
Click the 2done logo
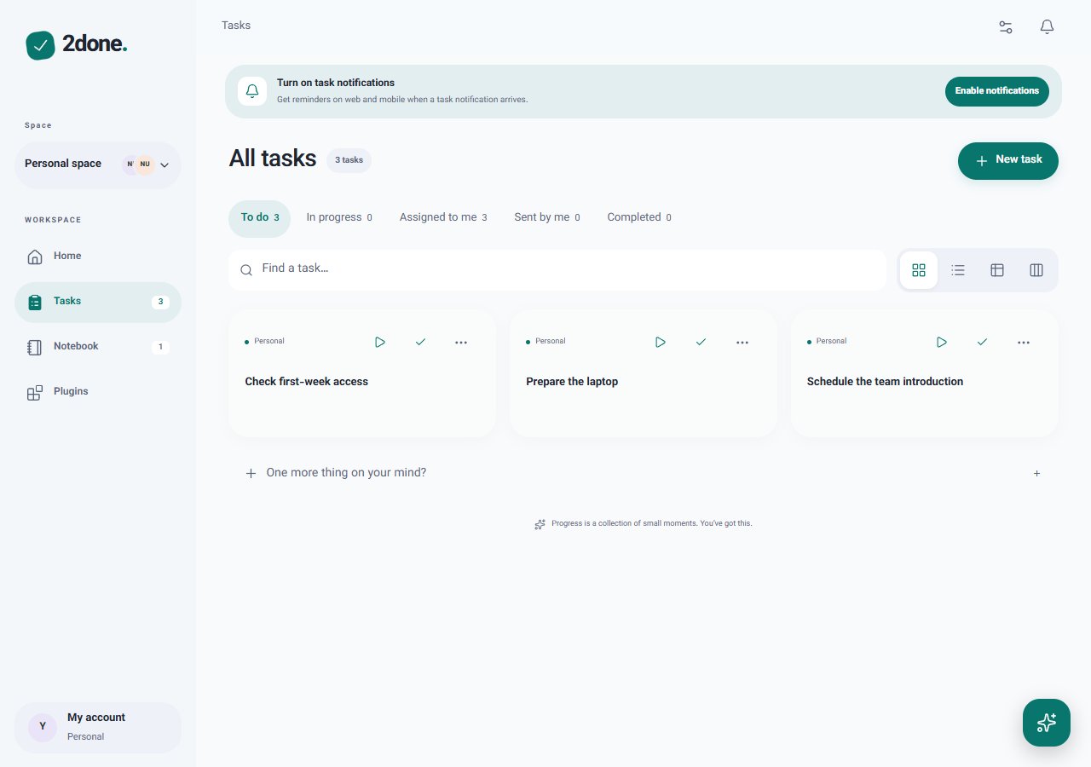(x=77, y=44)
